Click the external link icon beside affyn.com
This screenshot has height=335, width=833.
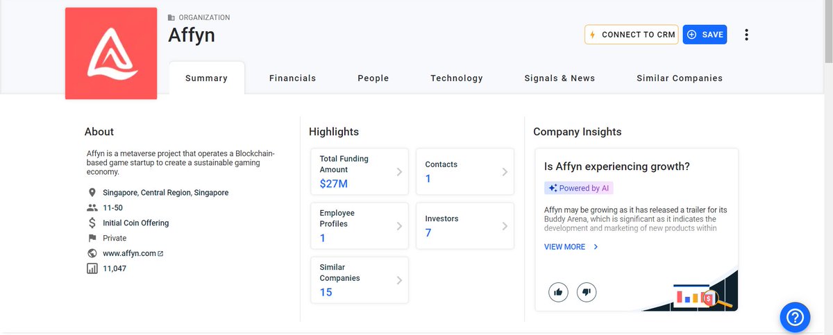tap(160, 253)
